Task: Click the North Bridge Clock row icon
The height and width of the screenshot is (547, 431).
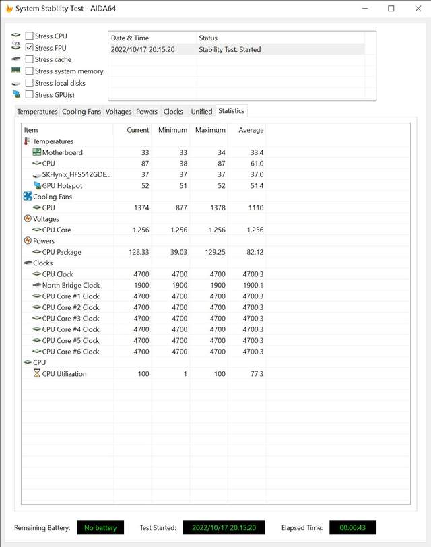Action: tap(36, 285)
